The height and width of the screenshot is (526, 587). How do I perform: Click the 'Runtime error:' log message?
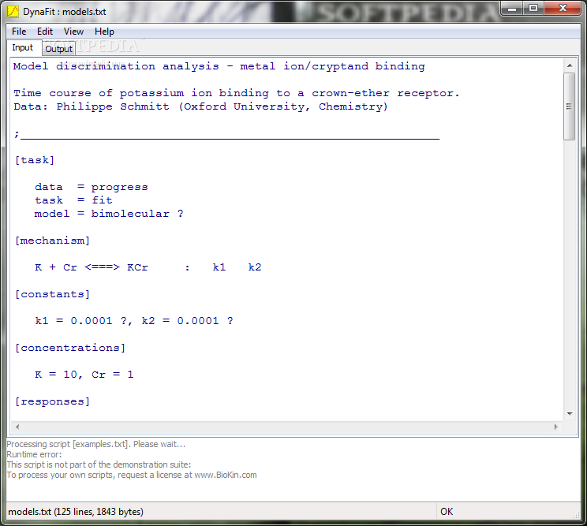pos(34,454)
